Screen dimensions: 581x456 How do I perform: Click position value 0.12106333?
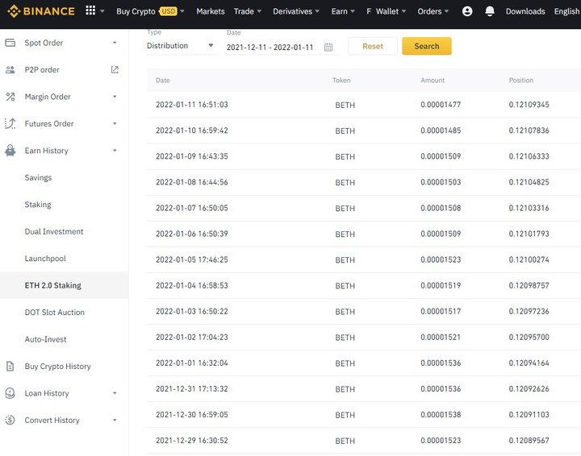[529, 156]
